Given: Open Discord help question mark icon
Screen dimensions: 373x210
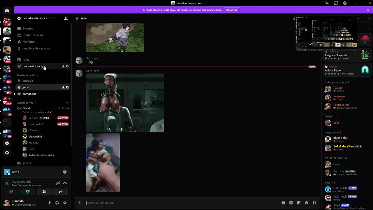Looking at the screenshot, I should click(x=345, y=3).
